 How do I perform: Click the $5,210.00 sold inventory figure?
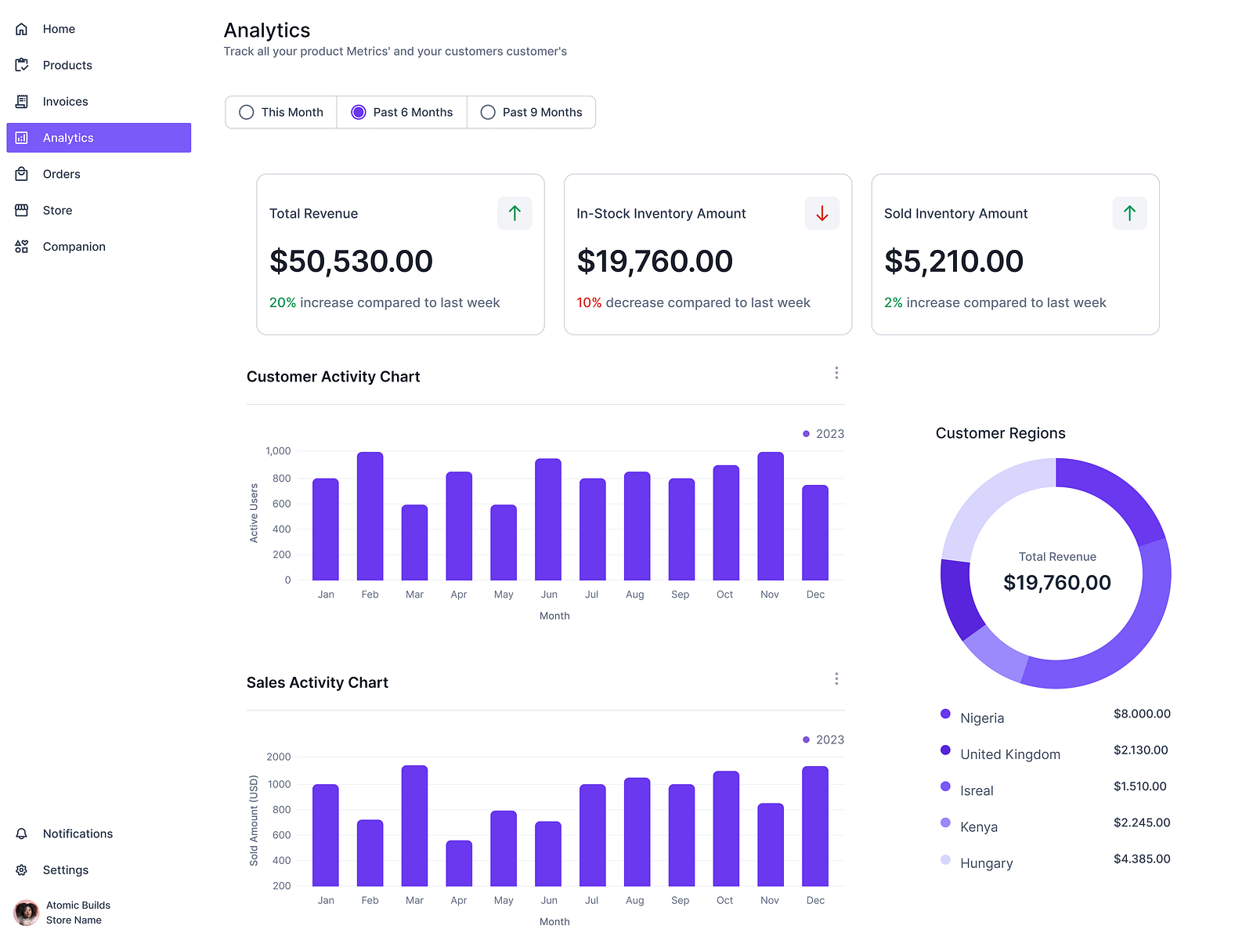[954, 261]
